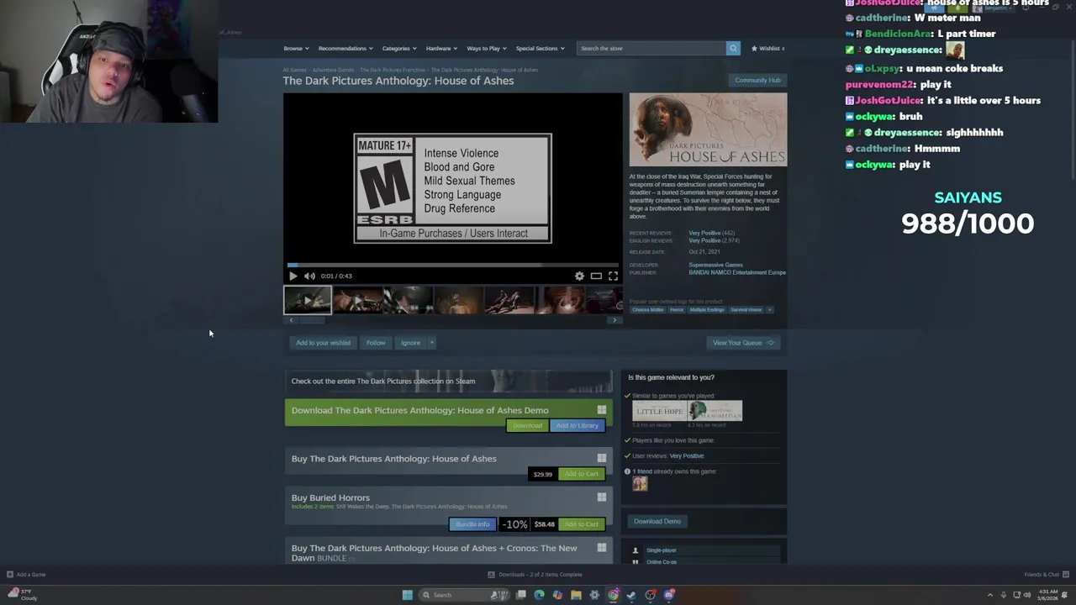Screen dimensions: 1076x605
Task: Click the Download Demo sidebar button
Action: (657, 521)
